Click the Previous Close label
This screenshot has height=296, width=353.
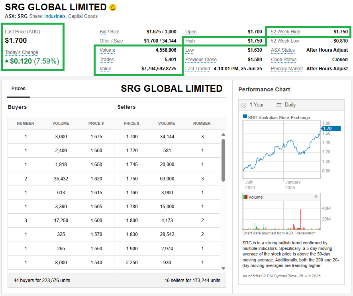[201, 60]
